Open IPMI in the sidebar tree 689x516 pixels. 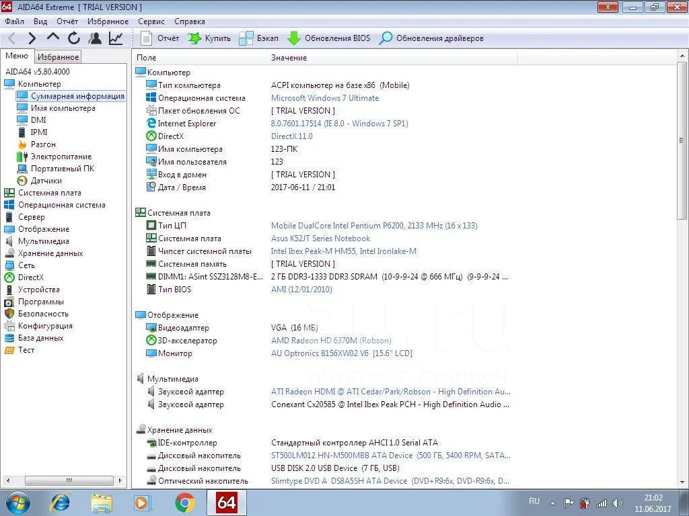click(39, 132)
